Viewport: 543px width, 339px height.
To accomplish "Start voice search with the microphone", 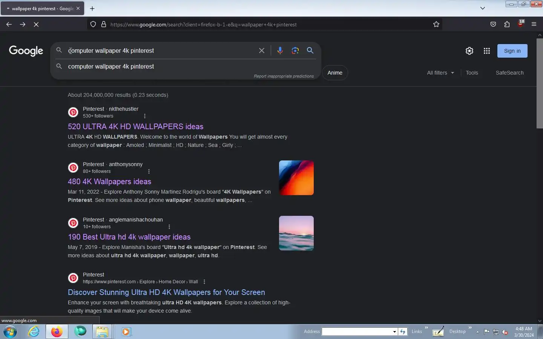I will [x=280, y=50].
